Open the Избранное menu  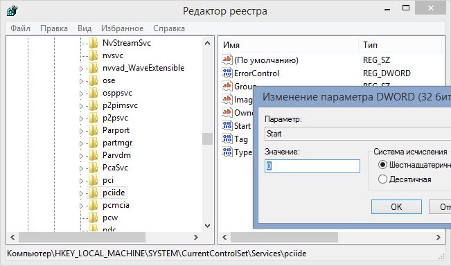coord(122,28)
